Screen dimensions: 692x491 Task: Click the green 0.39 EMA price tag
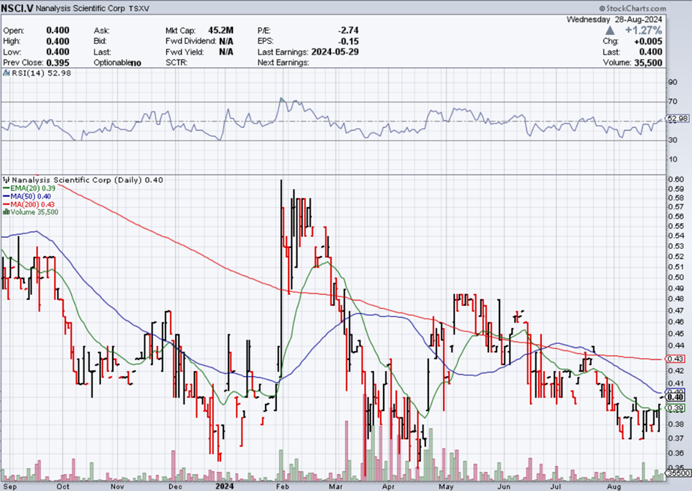click(x=676, y=408)
